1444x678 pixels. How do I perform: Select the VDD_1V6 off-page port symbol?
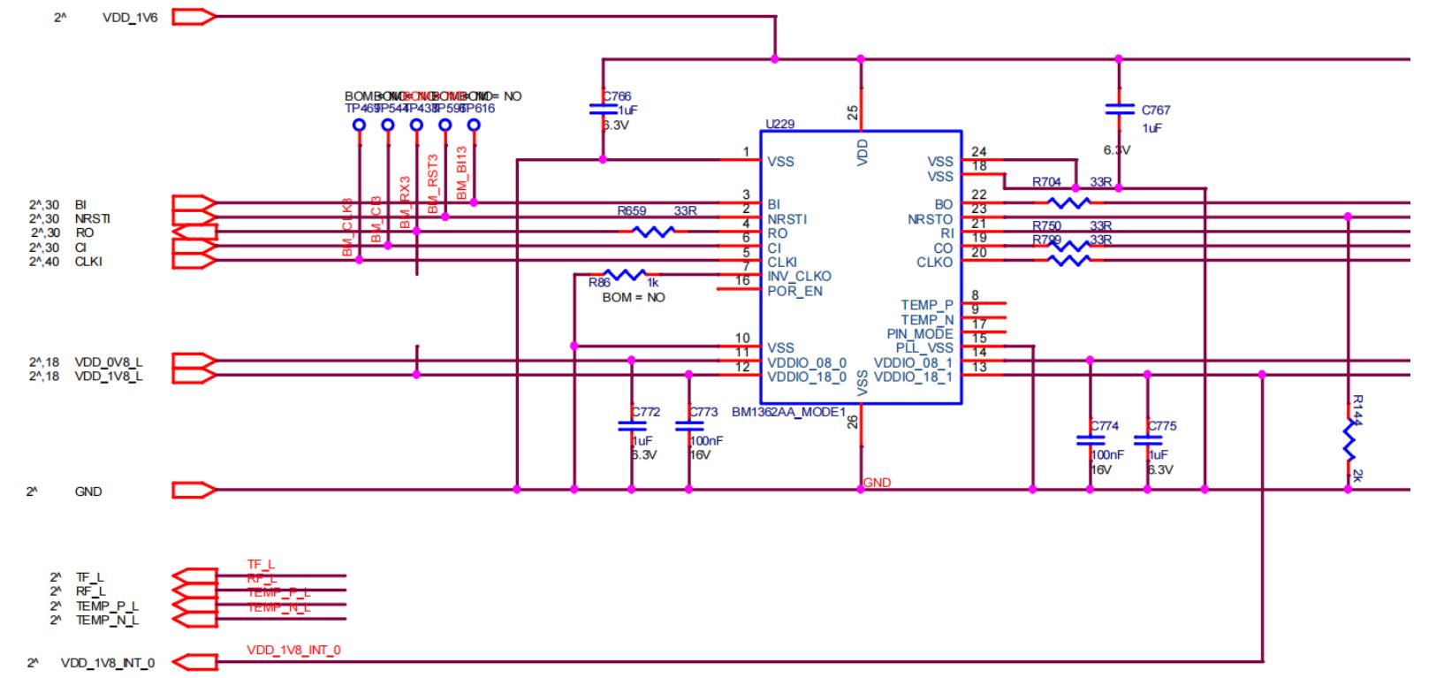194,17
